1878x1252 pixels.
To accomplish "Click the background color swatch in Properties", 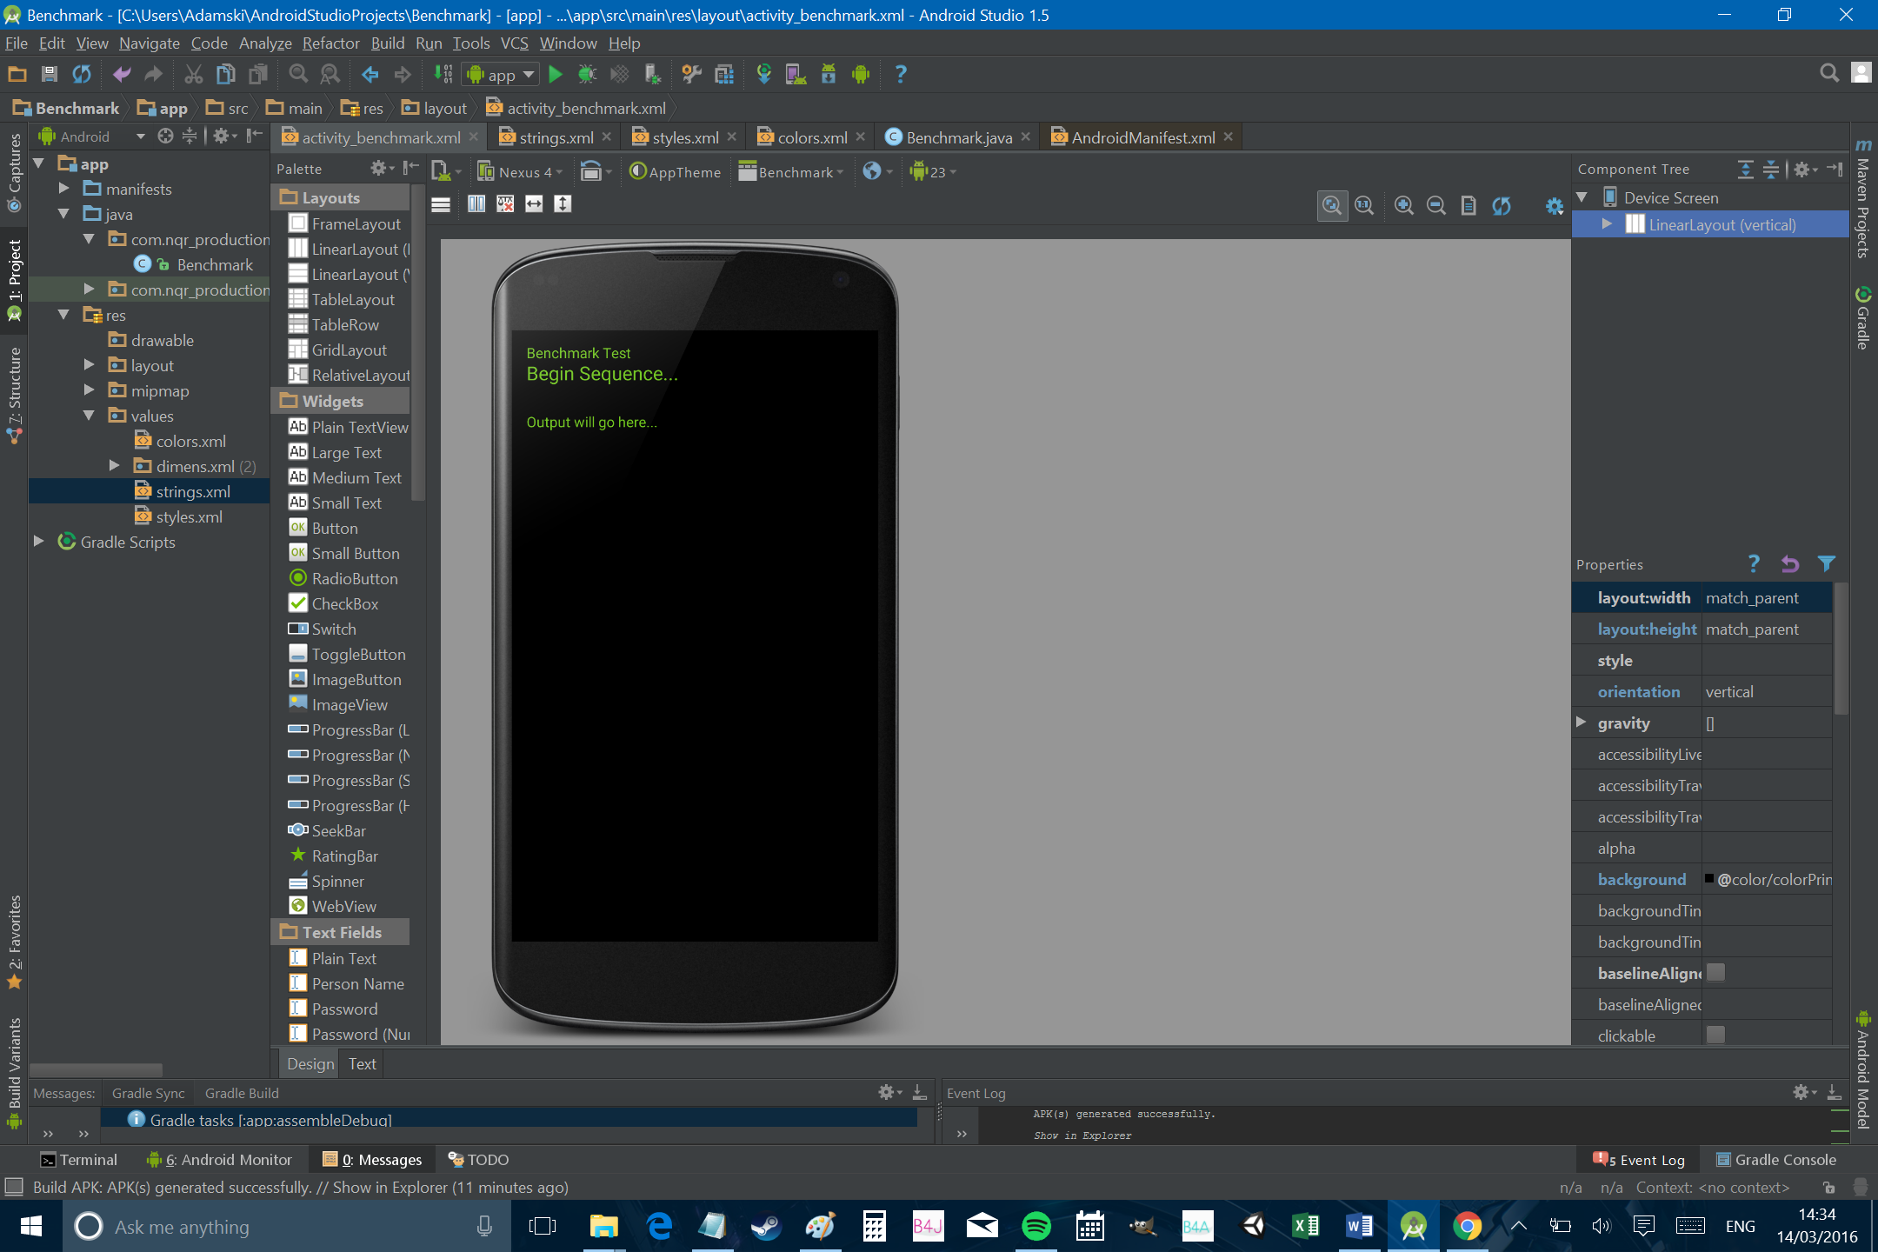I will coord(1709,879).
